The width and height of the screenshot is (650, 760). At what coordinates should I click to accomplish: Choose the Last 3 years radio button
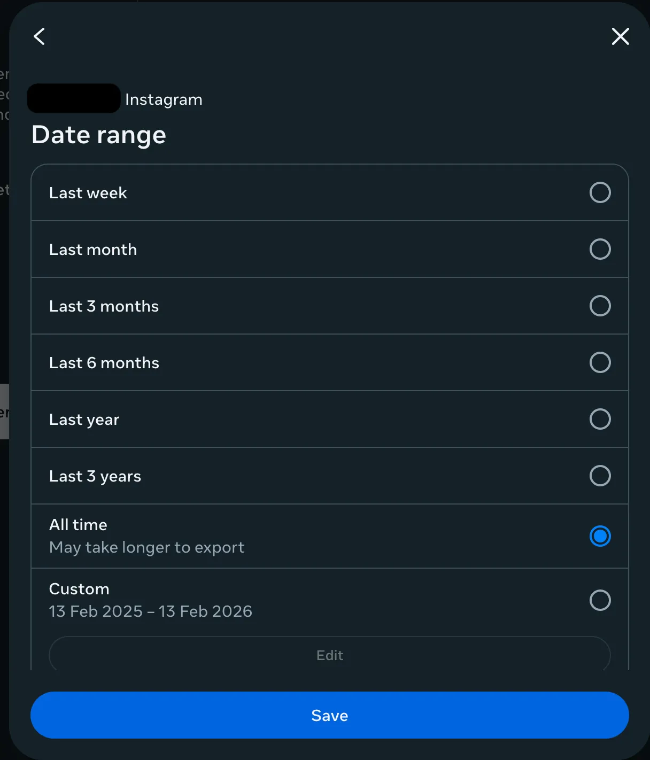[600, 476]
